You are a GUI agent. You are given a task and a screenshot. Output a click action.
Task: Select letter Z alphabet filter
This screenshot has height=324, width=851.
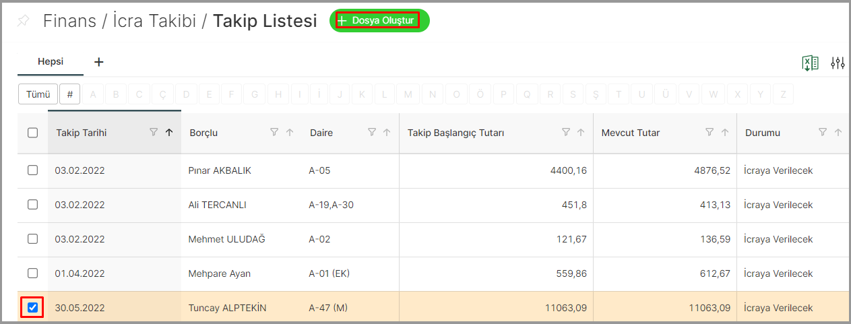tap(783, 94)
